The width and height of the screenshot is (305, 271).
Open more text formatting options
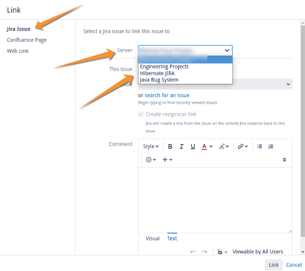(x=224, y=146)
